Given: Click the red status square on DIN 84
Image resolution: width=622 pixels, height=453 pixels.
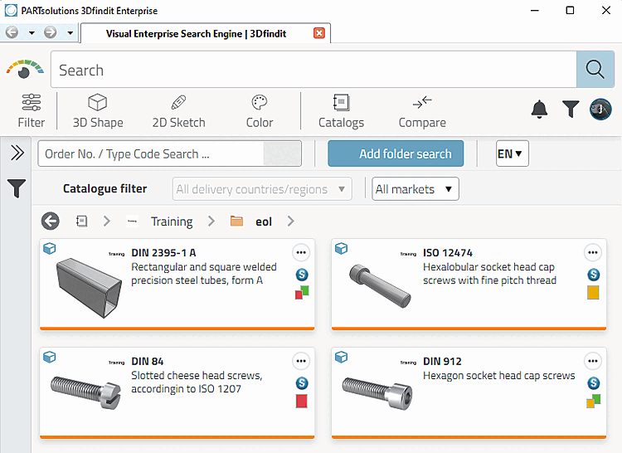Looking at the screenshot, I should click(302, 402).
